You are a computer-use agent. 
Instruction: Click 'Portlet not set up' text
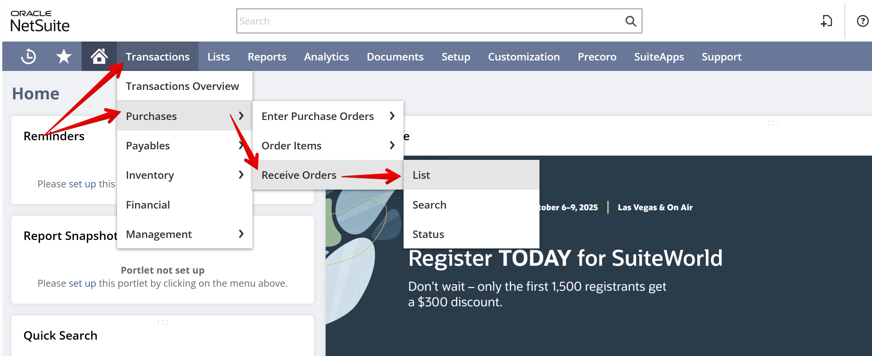162,270
